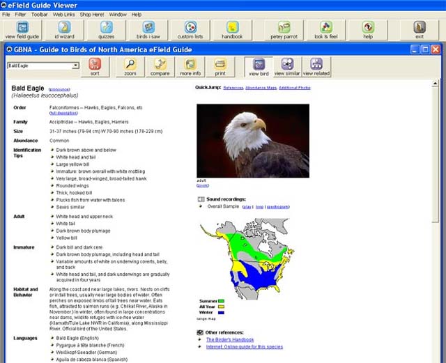Click the pronounce link
Viewport: 446px width, 363px height.
tap(59, 89)
